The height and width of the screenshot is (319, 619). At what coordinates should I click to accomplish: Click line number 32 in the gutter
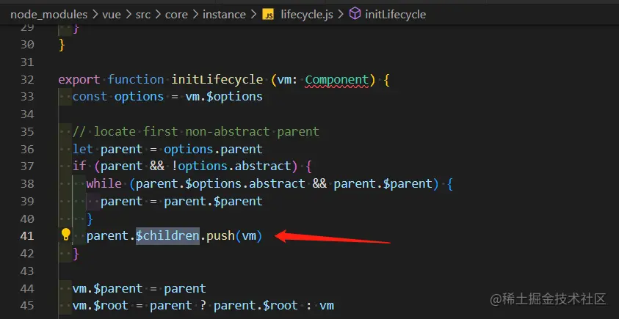pyautogui.click(x=27, y=79)
